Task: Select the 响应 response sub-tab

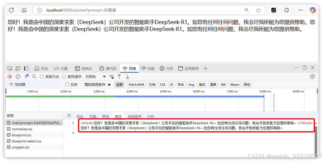Action: coord(118,116)
